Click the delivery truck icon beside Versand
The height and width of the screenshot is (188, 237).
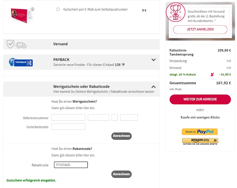[x=21, y=44]
